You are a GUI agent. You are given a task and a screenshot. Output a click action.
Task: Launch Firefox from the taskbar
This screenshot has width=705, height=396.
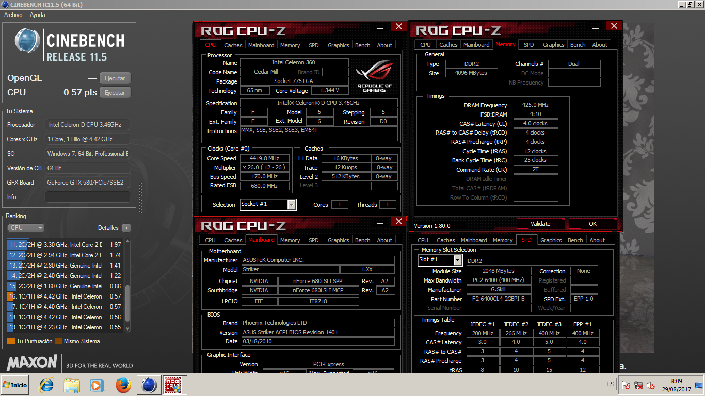(x=123, y=385)
